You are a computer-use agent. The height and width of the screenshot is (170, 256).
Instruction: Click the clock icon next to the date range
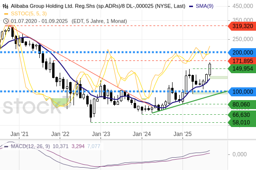click(x=6, y=21)
